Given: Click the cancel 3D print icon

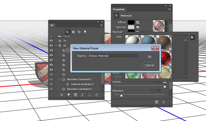Looking at the screenshot, I should point(90,95).
